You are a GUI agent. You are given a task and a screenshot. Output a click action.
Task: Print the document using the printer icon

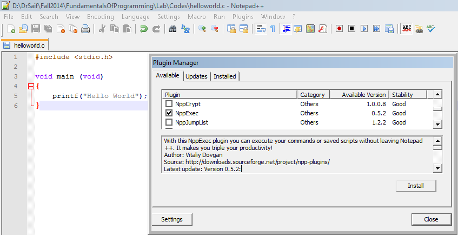coord(85,29)
